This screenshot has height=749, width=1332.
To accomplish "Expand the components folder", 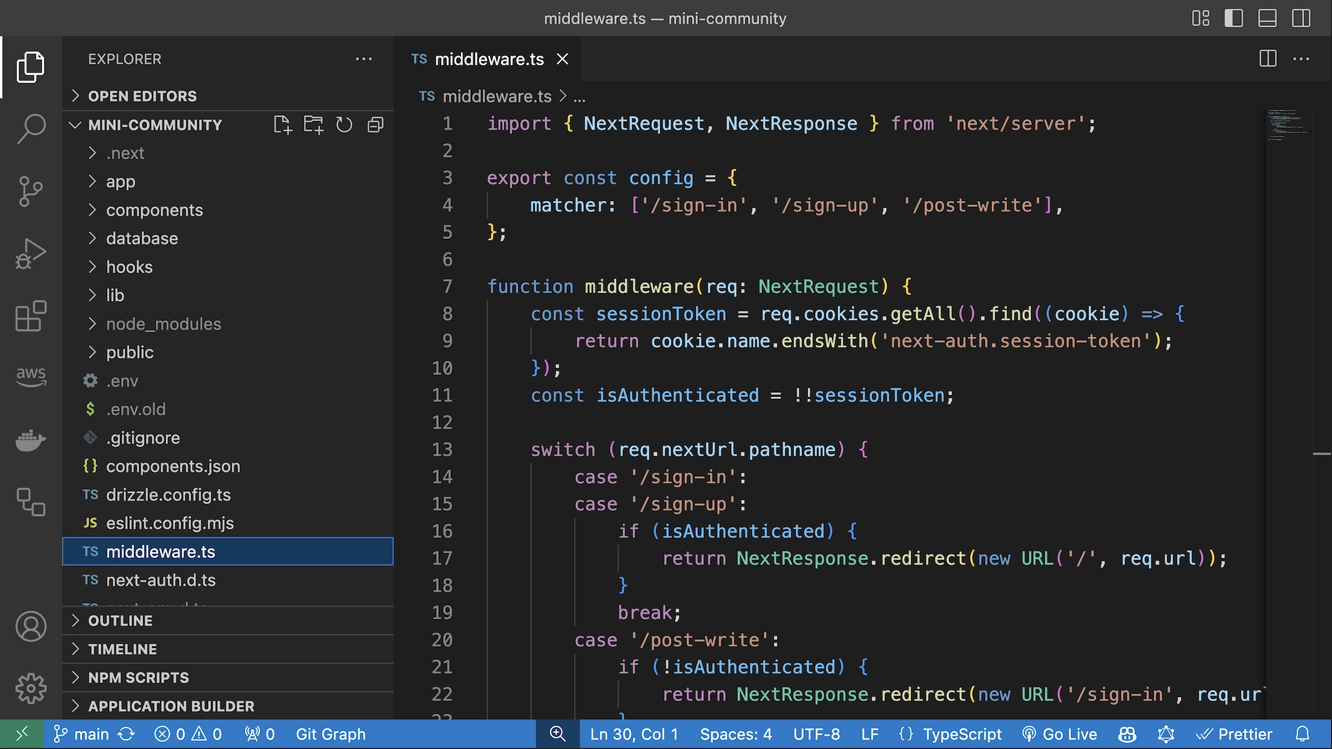I will coord(154,210).
